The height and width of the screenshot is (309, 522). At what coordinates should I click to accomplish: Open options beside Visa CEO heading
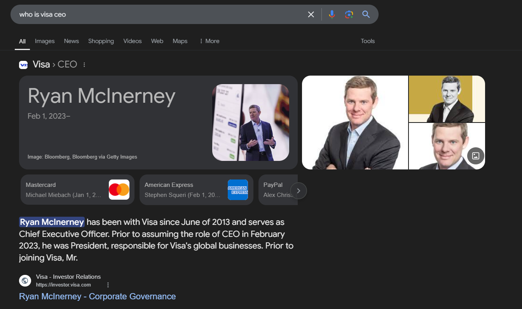coord(84,65)
